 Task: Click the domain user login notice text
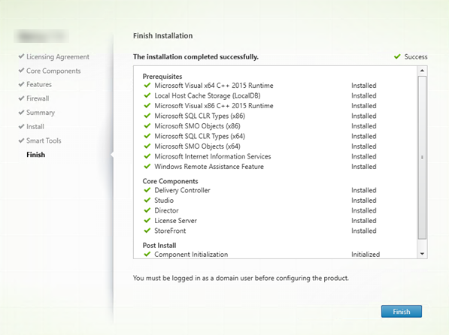(x=241, y=278)
